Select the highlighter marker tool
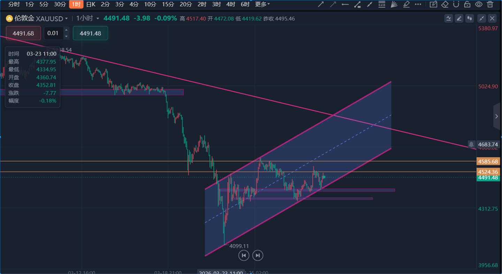The image size is (502, 274). click(406, 5)
